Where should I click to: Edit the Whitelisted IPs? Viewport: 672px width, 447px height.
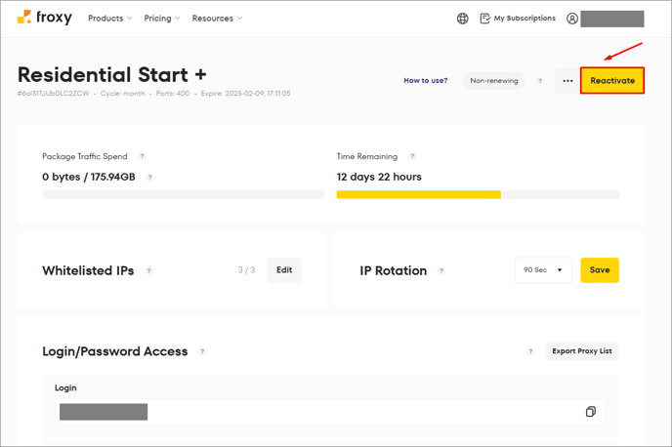coord(284,270)
